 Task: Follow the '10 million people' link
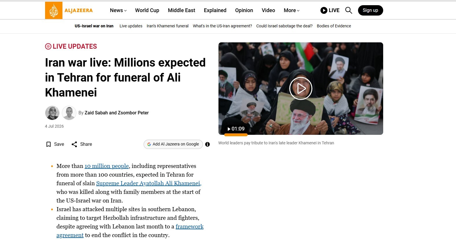tap(107, 166)
